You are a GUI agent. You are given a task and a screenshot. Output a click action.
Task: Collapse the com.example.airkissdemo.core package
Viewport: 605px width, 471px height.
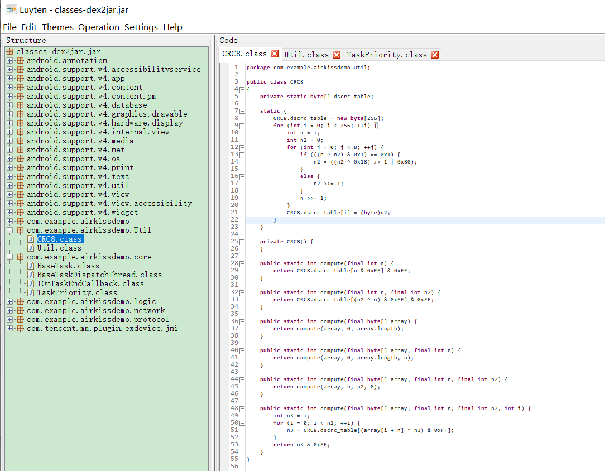click(10, 257)
